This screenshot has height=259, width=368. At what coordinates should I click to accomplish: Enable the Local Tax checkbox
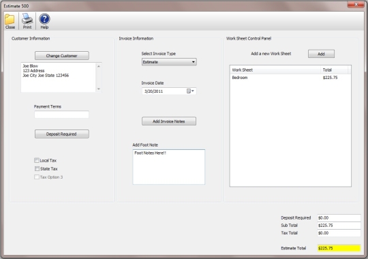click(x=37, y=160)
